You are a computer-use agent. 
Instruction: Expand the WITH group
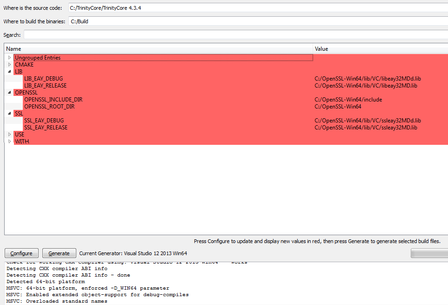pyautogui.click(x=9, y=142)
